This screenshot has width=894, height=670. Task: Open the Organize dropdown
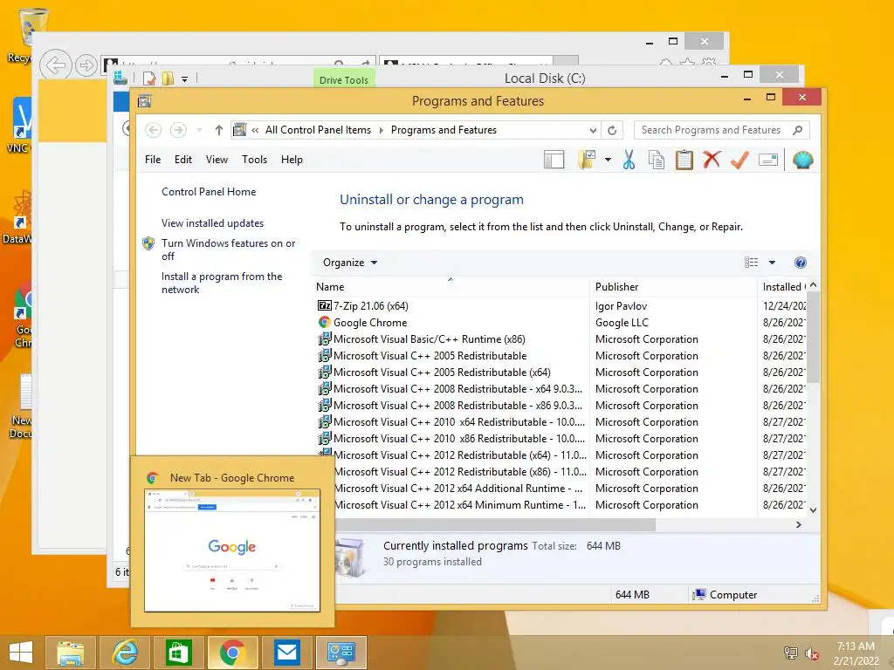click(350, 263)
